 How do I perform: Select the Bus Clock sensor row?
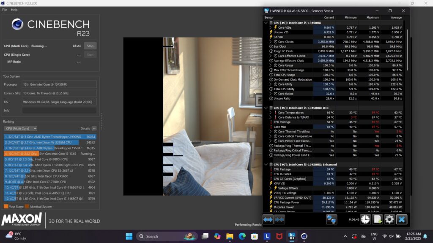[x=333, y=46]
